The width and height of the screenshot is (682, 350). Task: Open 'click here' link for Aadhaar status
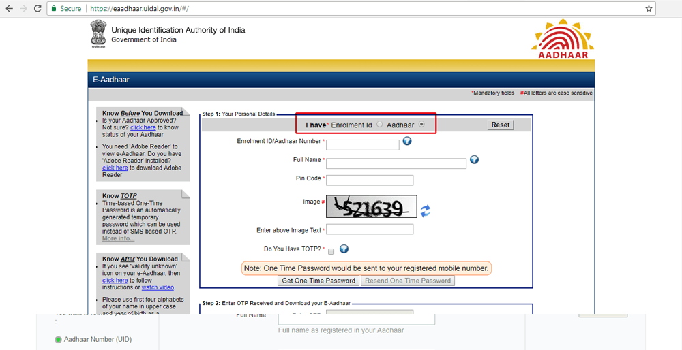tap(143, 127)
